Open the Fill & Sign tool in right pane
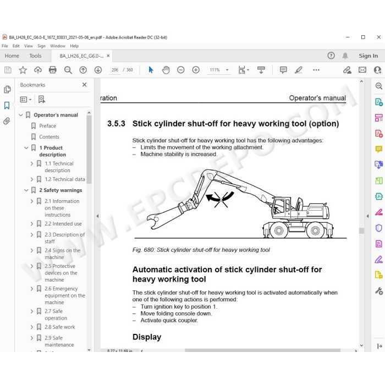This screenshot has width=385, height=385. (x=378, y=259)
